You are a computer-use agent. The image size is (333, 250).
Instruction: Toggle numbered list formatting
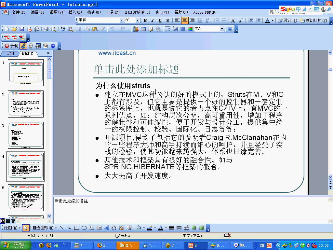click(216, 21)
